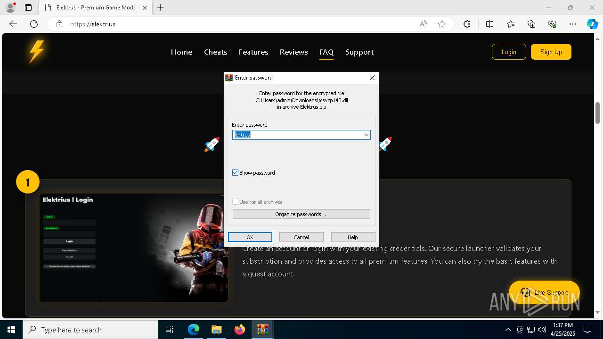
Task: Close the Elektrus browser tab
Action: pos(145,8)
